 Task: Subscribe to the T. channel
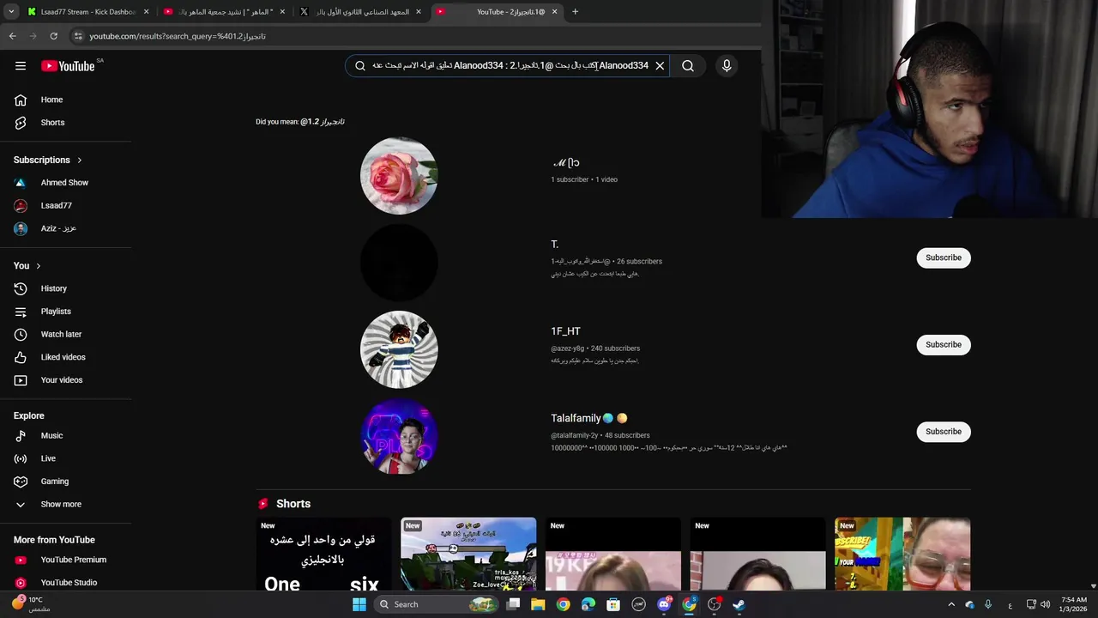[x=944, y=257]
